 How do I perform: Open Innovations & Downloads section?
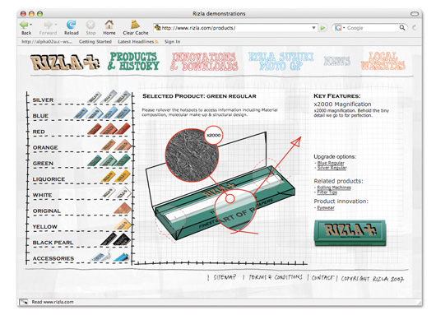click(204, 61)
